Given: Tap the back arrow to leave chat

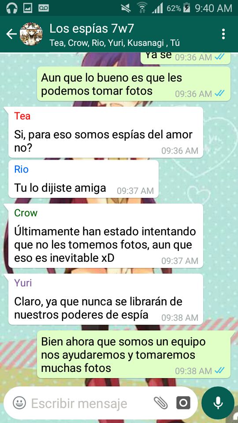Looking at the screenshot, I should [x=11, y=34].
